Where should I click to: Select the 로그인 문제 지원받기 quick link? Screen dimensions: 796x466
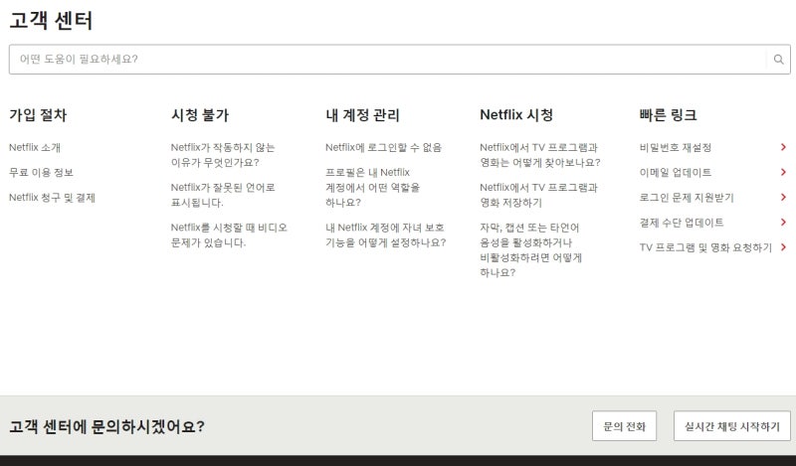tap(687, 198)
